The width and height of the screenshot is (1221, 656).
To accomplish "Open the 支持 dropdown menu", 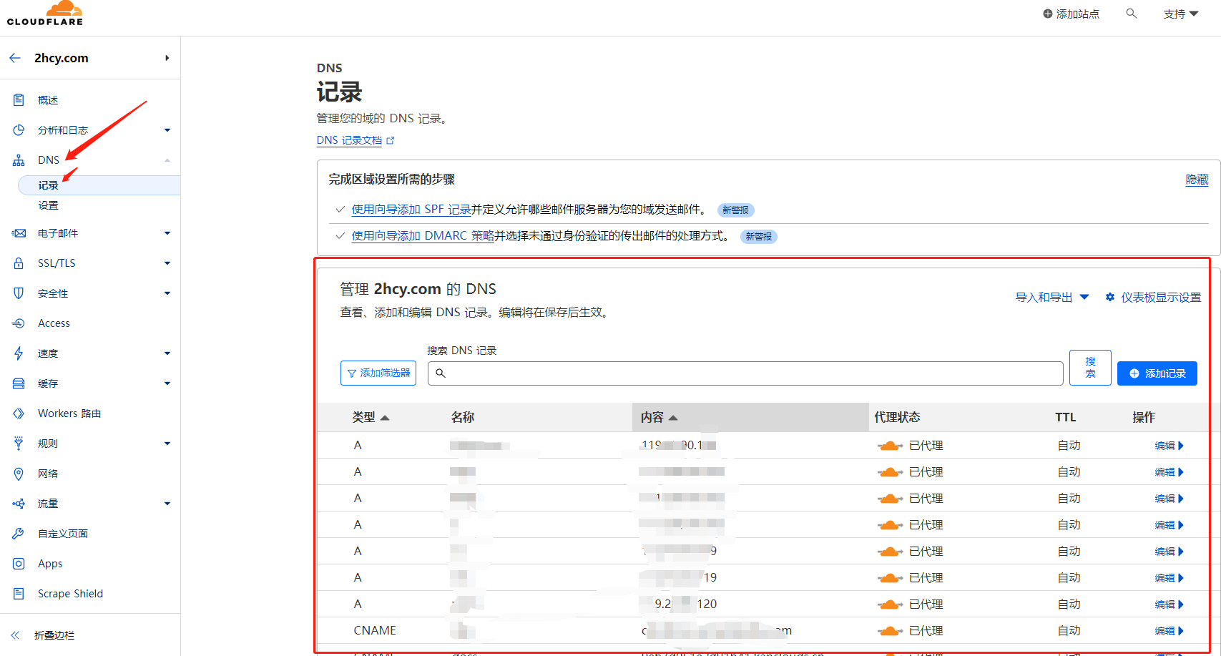I will 1181,14.
